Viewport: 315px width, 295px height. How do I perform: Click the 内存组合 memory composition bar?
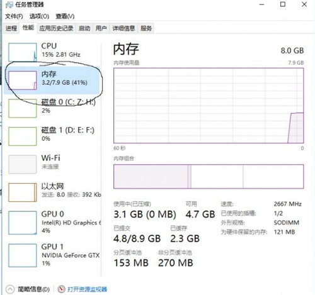click(x=209, y=176)
